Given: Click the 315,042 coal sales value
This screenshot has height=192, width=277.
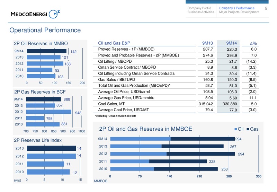Looking at the screenshot, I should 206,104.
